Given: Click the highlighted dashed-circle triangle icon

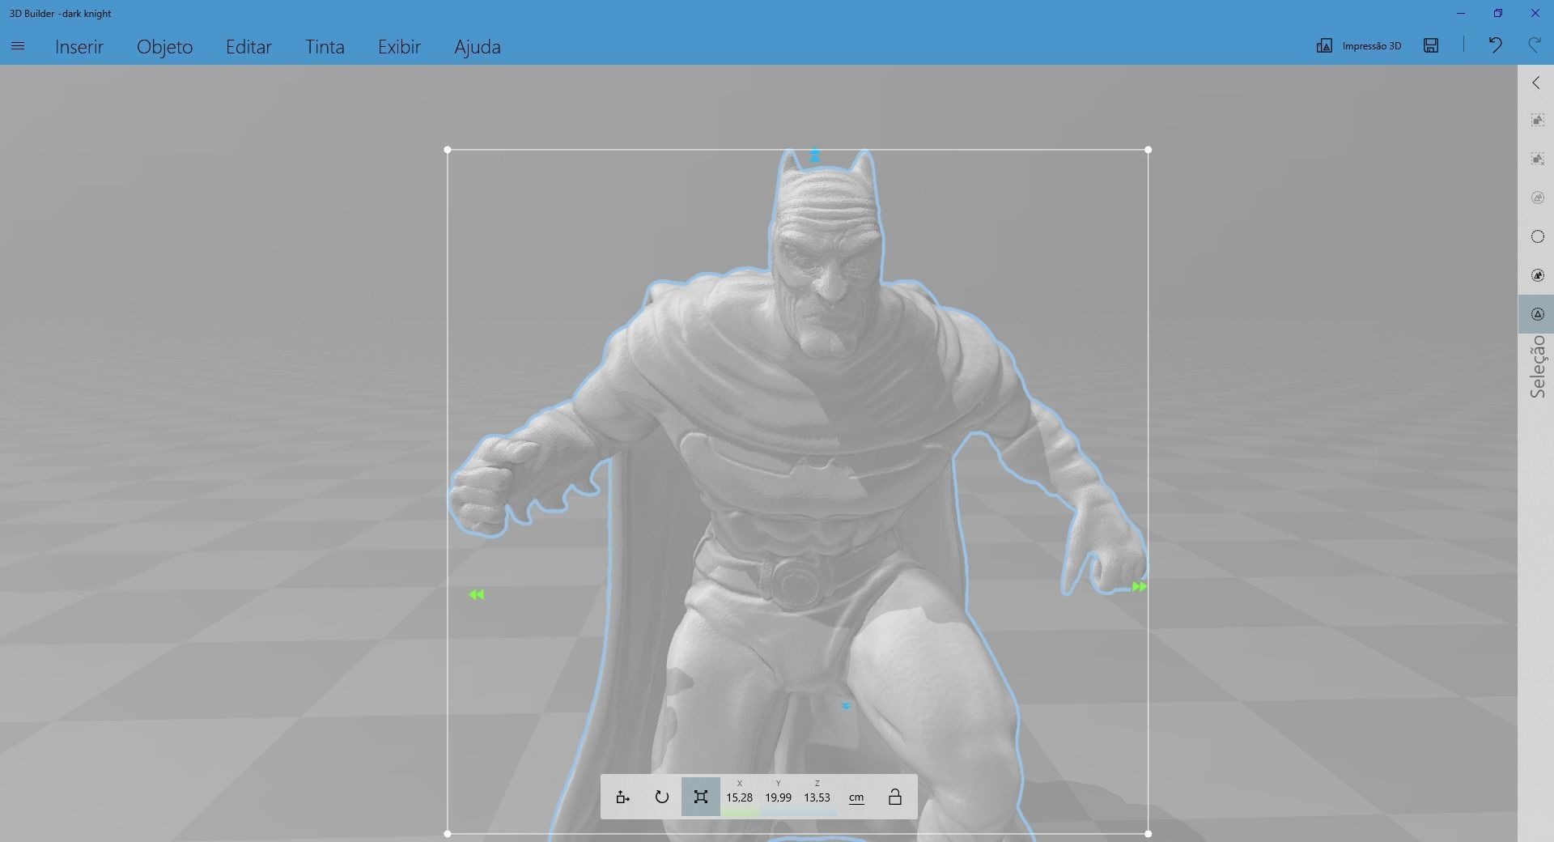Looking at the screenshot, I should pyautogui.click(x=1538, y=314).
